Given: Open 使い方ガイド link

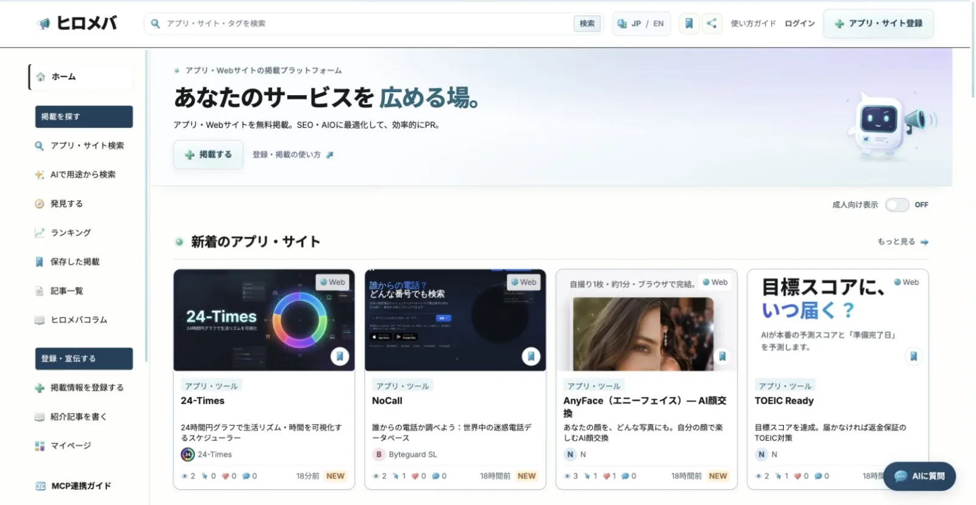Looking at the screenshot, I should pos(753,23).
